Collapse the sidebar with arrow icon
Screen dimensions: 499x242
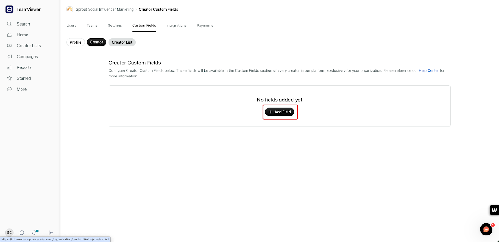coord(51,233)
